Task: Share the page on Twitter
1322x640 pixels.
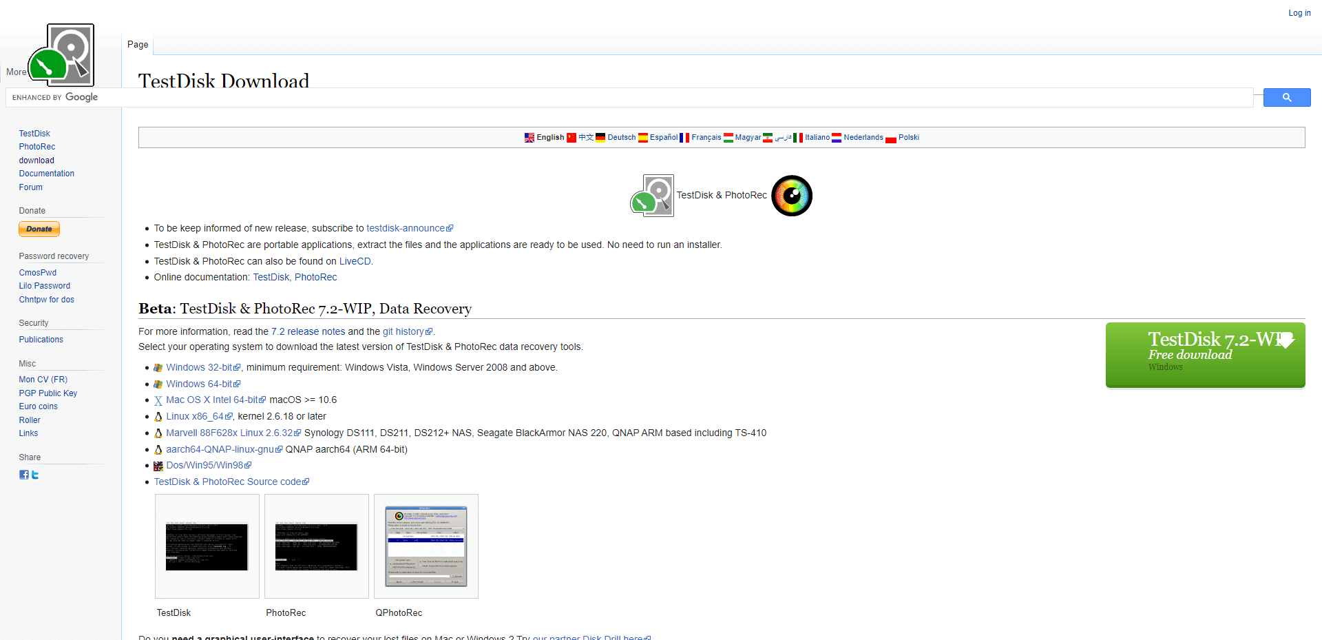Action: 35,474
